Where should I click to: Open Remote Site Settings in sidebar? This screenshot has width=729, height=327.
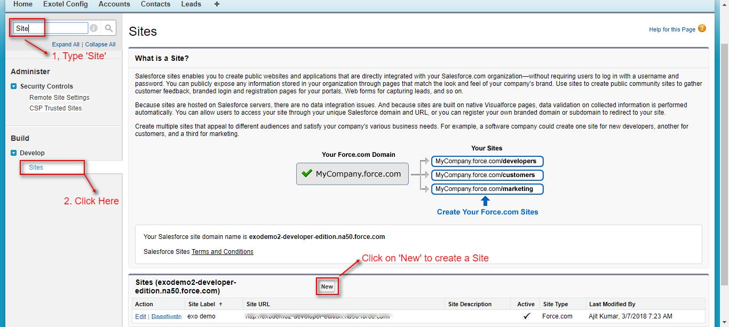coord(59,98)
